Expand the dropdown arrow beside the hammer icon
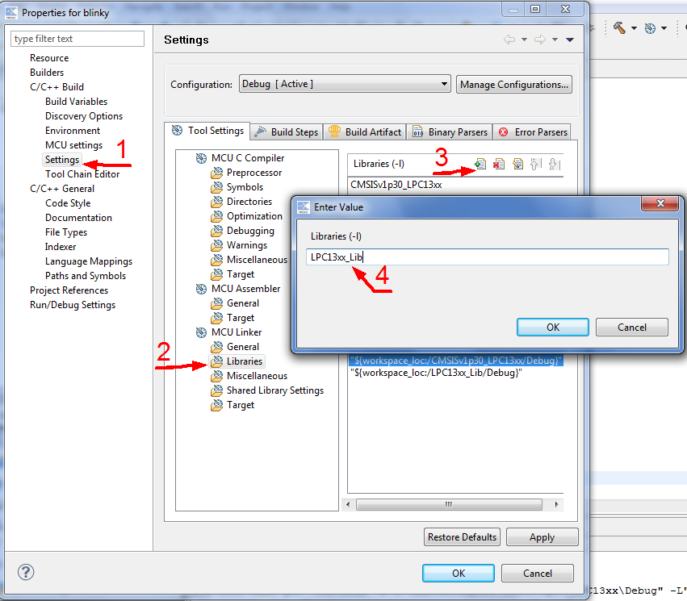This screenshot has width=687, height=601. (634, 28)
